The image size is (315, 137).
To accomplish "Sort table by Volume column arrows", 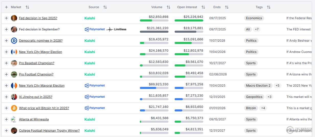I will 168,7.
